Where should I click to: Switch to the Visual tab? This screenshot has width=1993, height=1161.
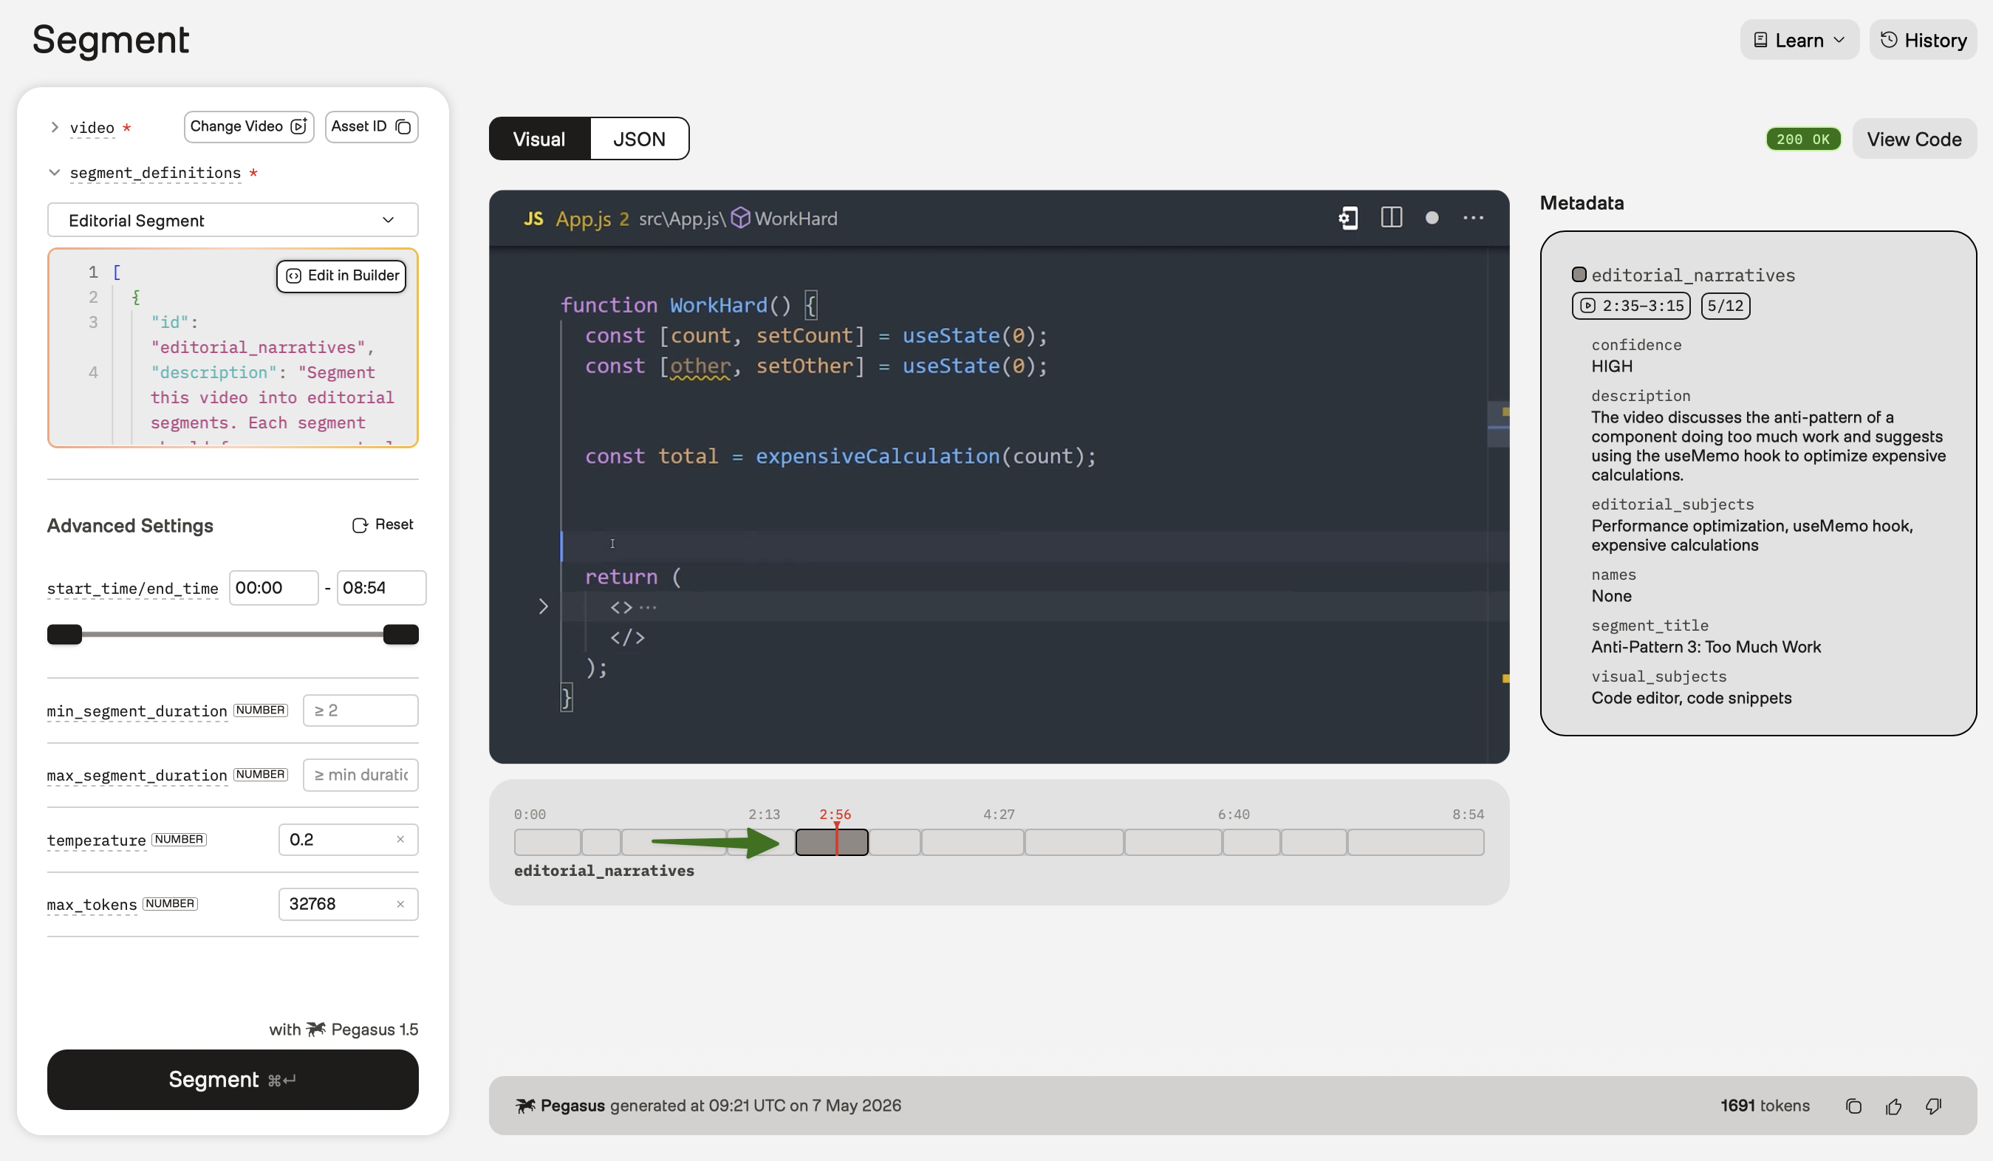(539, 138)
